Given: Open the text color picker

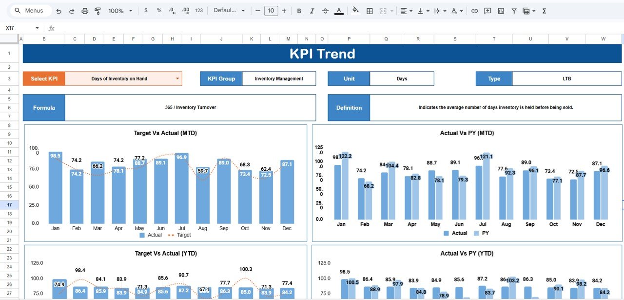Looking at the screenshot, I should (338, 10).
